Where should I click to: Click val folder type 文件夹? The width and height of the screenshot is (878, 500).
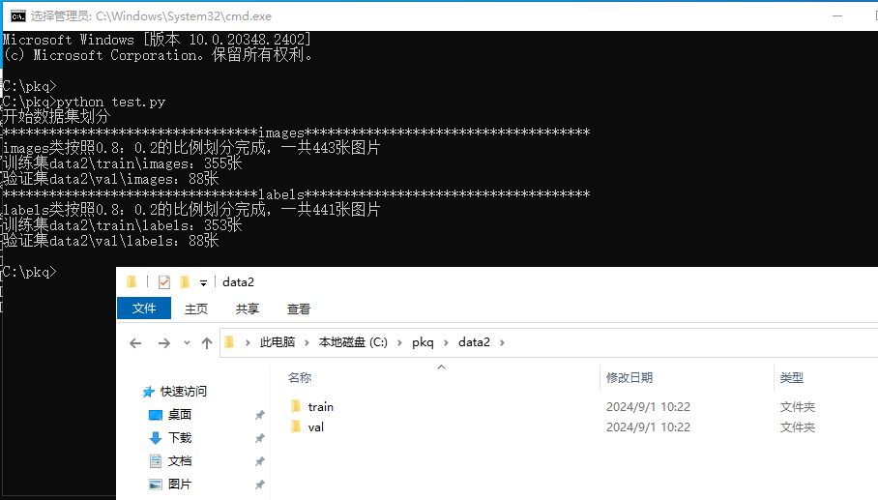[x=798, y=427]
